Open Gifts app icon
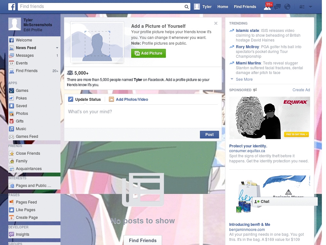This screenshot has height=245, width=326. pyautogui.click(x=11, y=121)
